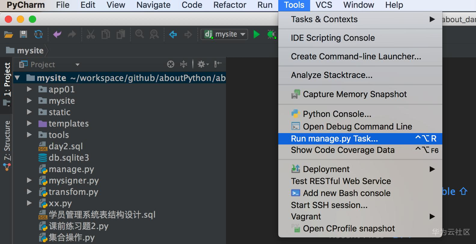Select manage.py in the project tree
Viewport: 476px width, 244px height.
tap(71, 169)
